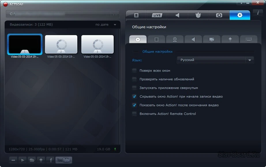This screenshot has width=266, height=167.
Task: Click the export upload arrow button
Action: [x=41, y=160]
